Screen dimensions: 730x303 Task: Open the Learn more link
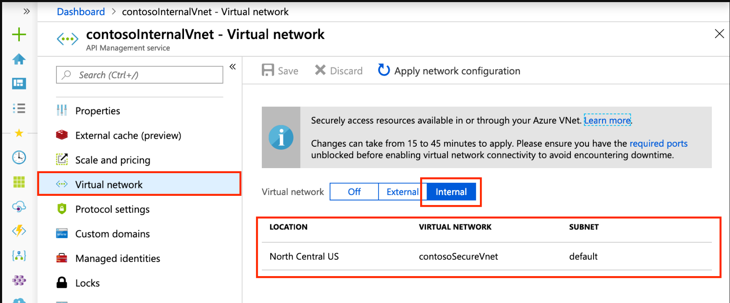pos(607,120)
